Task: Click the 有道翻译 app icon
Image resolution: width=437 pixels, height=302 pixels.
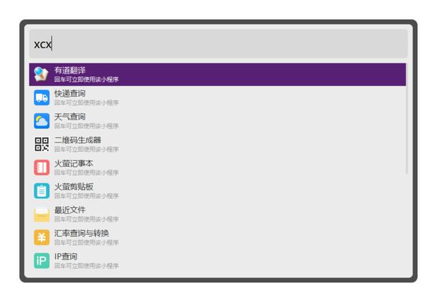Action: pos(42,74)
